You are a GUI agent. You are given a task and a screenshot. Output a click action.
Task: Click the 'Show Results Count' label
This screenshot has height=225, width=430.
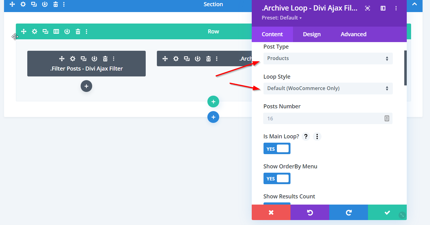tap(289, 196)
